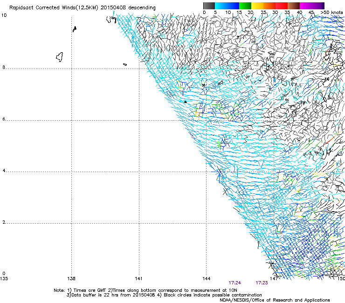Viewport: 345px width, 303px height.
Task: Click the longitude label '147'
Action: tap(274, 279)
